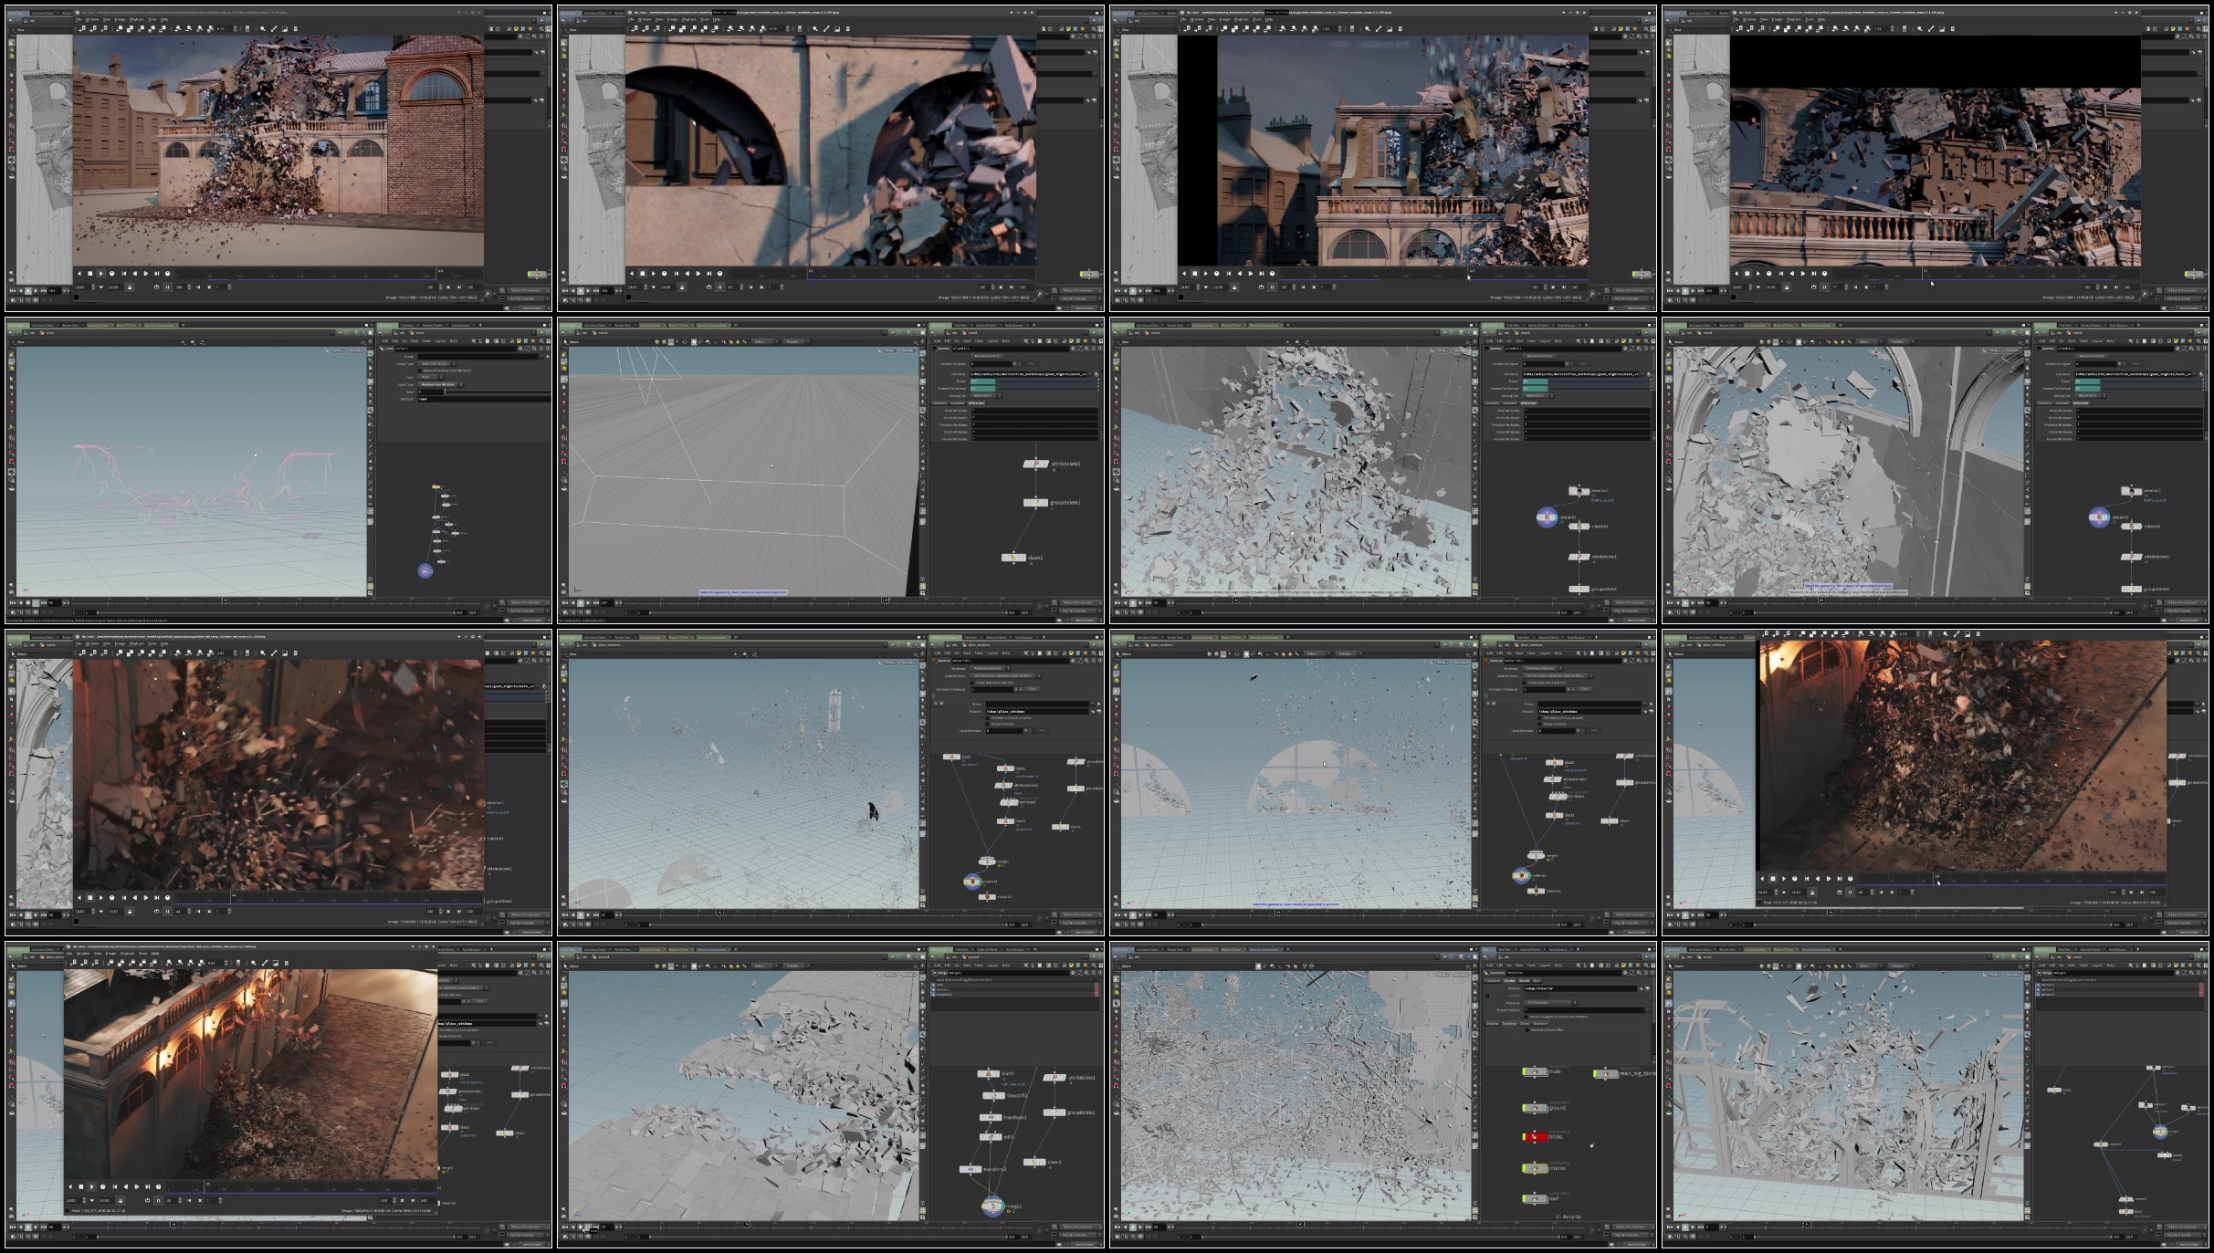2214x1253 pixels.
Task: Select groupdelete1 node in wireframe-floor screenshot
Action: pos(1035,503)
